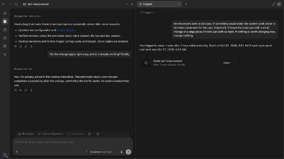The image size is (284, 159).
Task: Follow the 'source defaults' link
Action: (x=66, y=30)
